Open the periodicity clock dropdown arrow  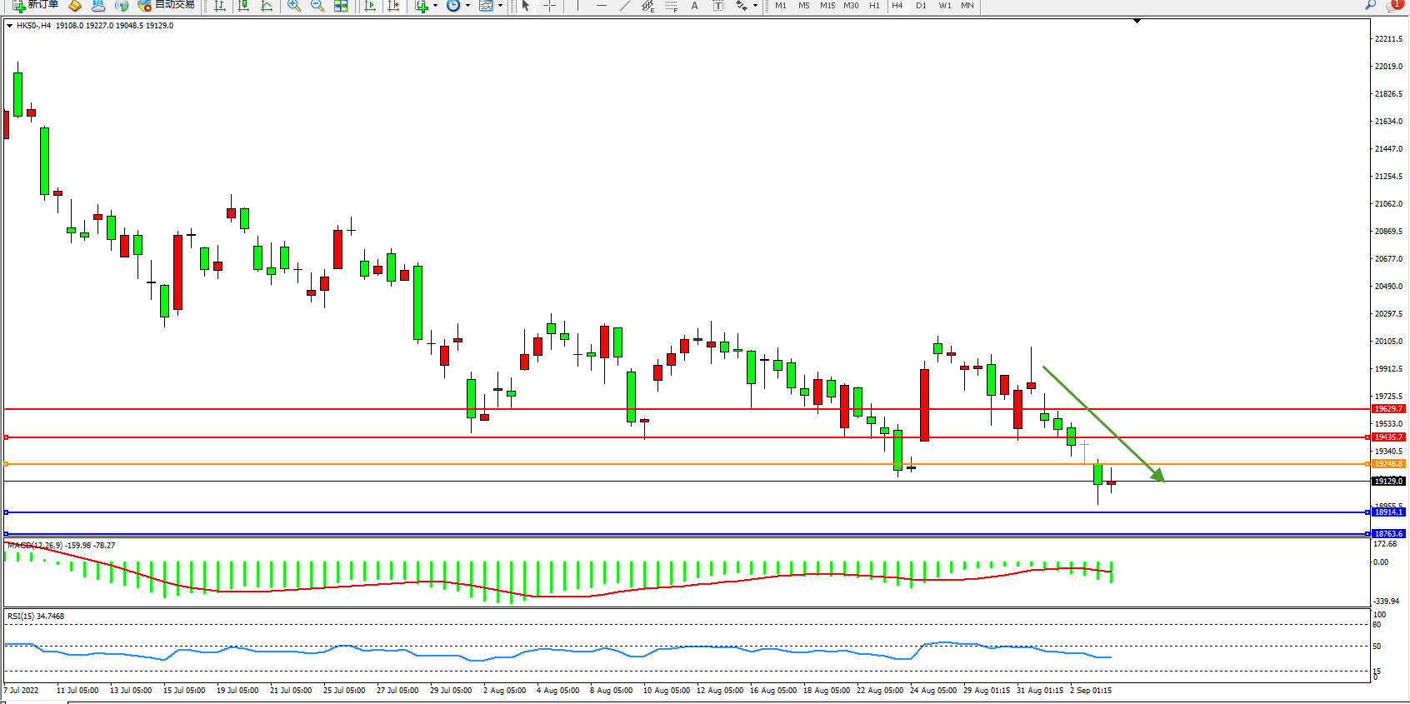click(x=467, y=6)
